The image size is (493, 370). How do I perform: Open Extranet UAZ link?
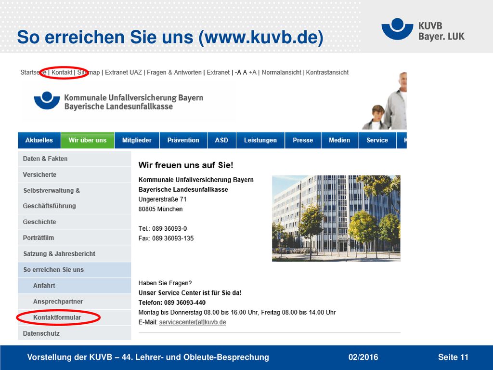click(x=123, y=72)
